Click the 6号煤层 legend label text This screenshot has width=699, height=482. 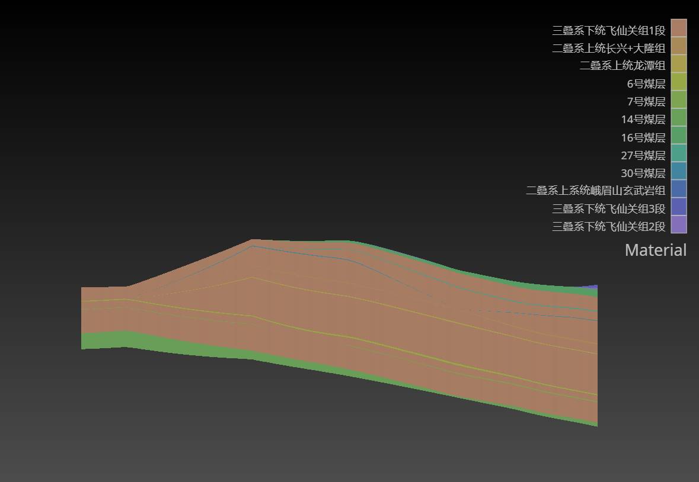tap(646, 84)
